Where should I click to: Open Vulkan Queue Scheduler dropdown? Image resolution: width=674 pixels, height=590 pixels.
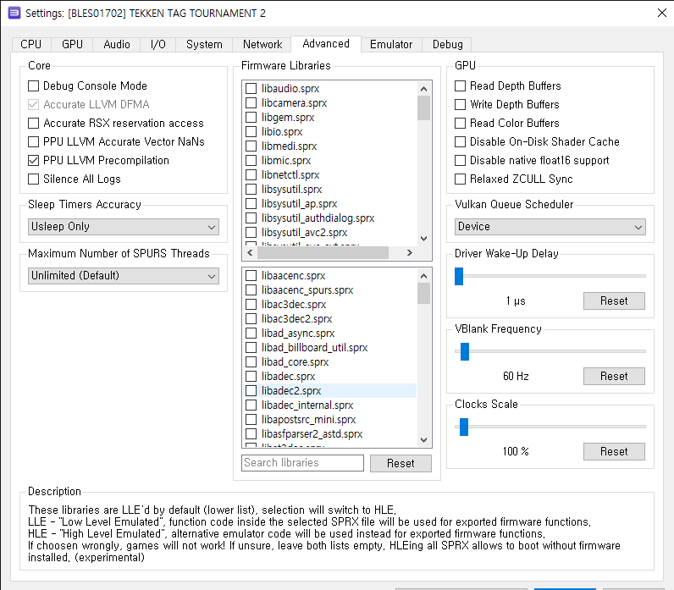pos(550,227)
